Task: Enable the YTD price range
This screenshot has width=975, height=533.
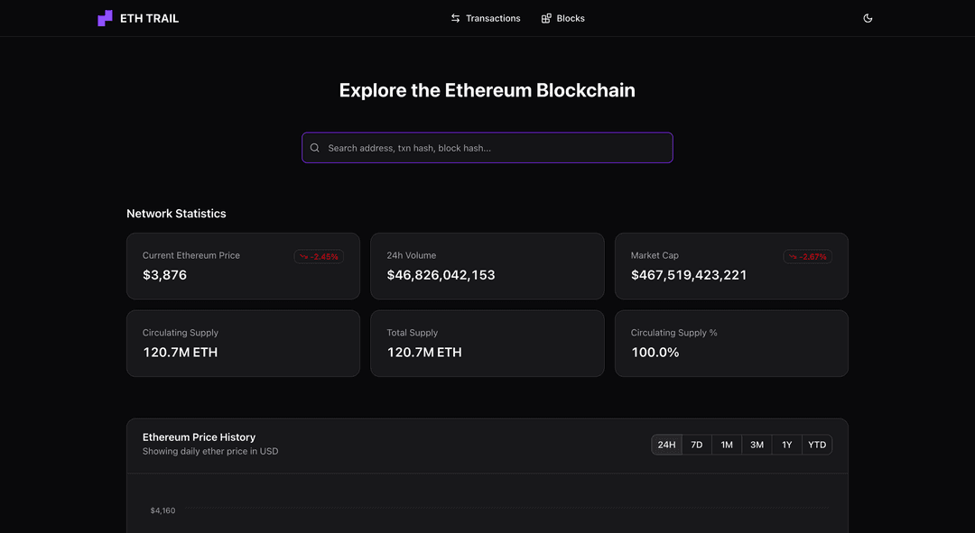Action: coord(816,444)
